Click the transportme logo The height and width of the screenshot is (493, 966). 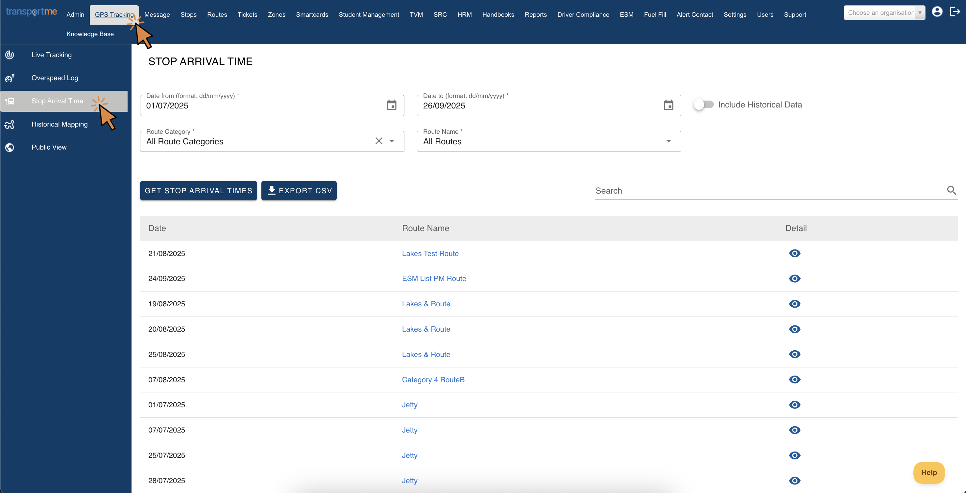point(32,12)
